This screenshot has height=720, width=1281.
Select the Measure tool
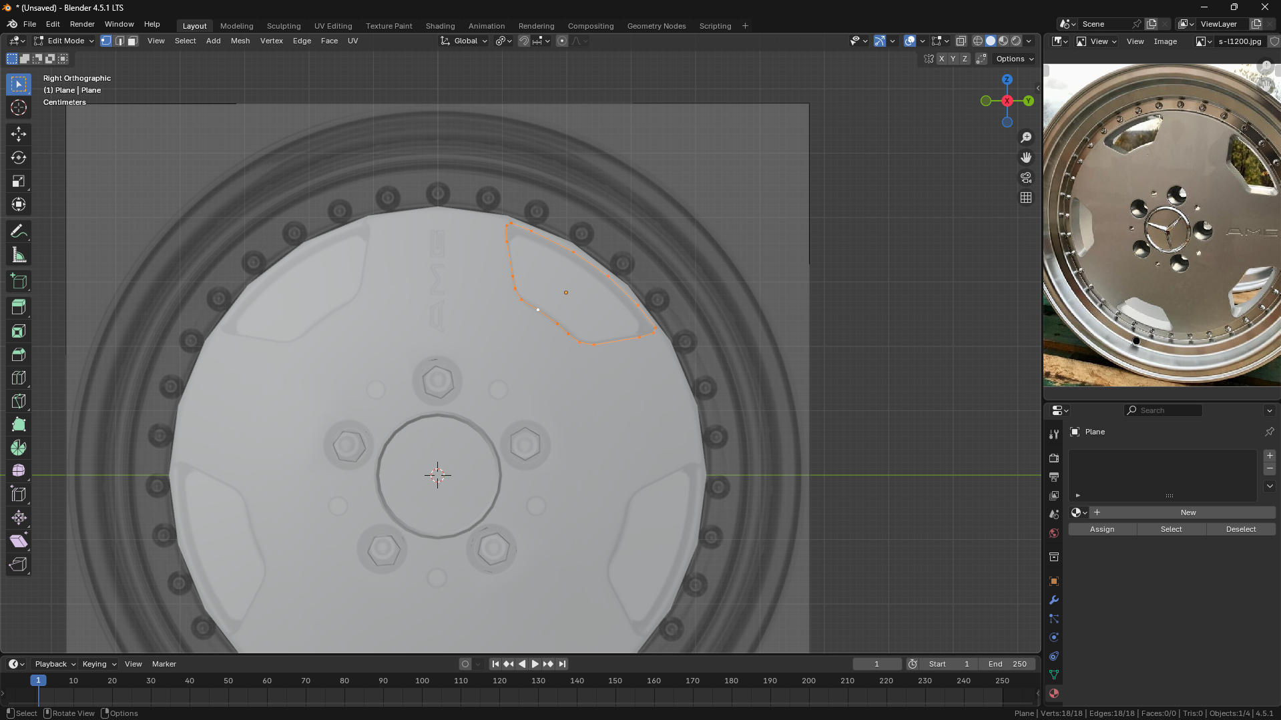[x=19, y=255]
